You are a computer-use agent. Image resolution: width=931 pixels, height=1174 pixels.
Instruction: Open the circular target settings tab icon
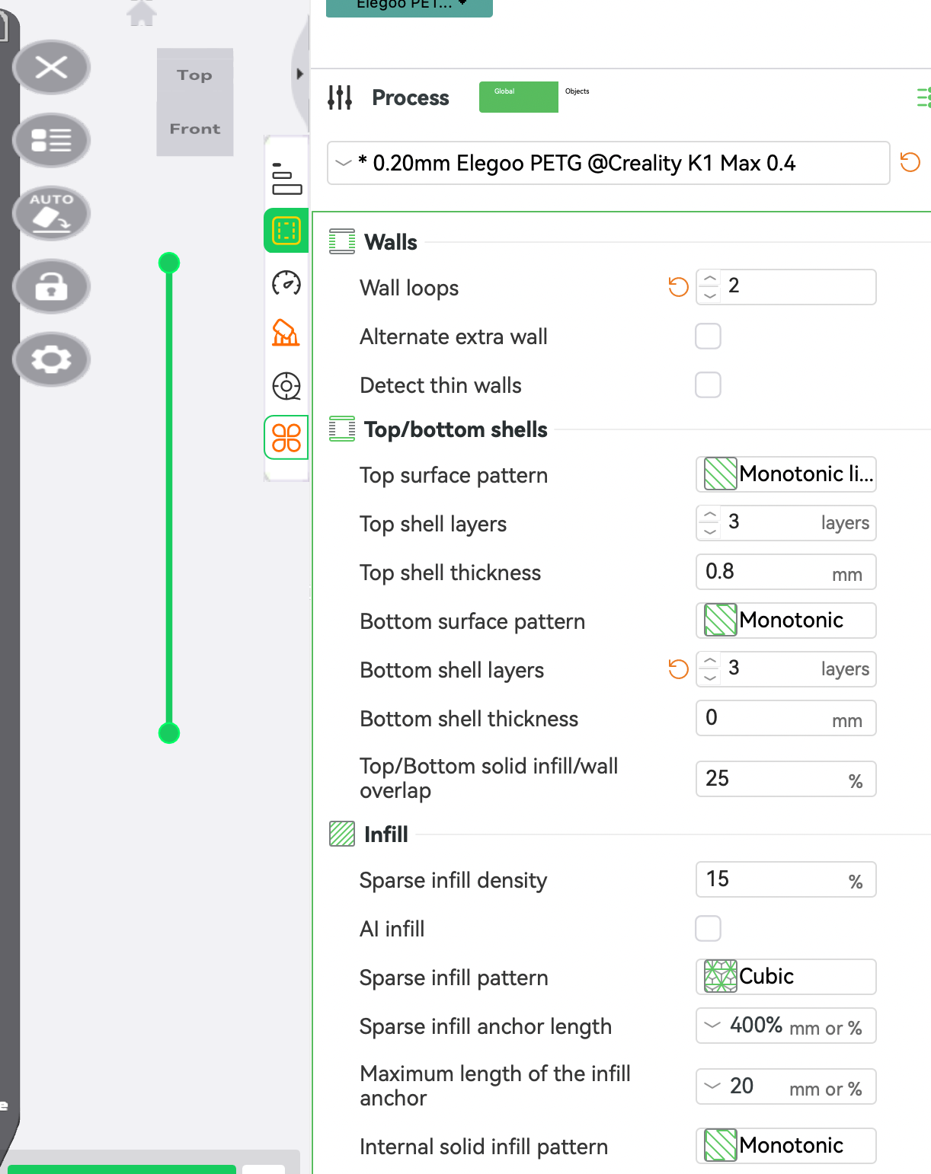286,386
